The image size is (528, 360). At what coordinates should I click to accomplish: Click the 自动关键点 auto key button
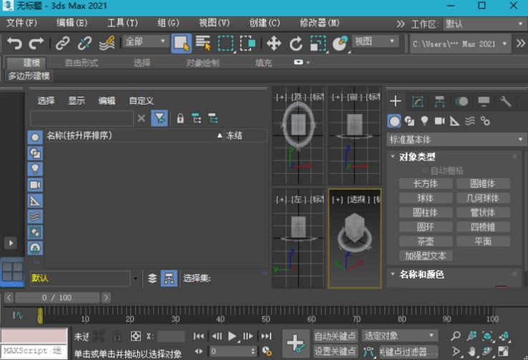(335, 336)
